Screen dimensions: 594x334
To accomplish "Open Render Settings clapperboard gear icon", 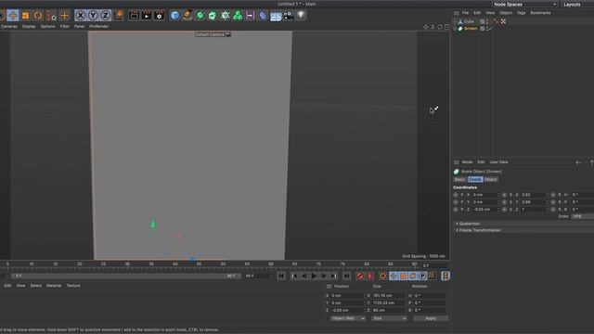I will pyautogui.click(x=159, y=16).
